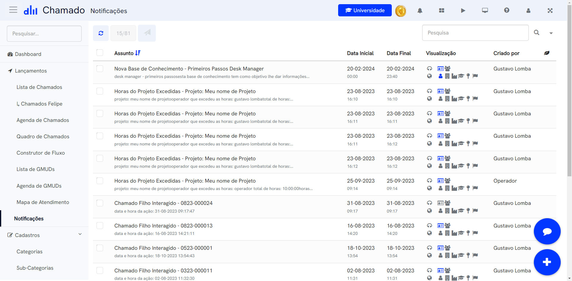Screen dimensions: 572x281
Task: Click globe icon in Nova Base row
Action: click(429, 76)
